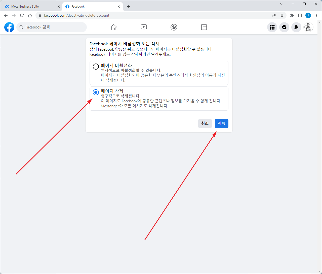
Task: Switch to the Facebook tab
Action: (93, 7)
